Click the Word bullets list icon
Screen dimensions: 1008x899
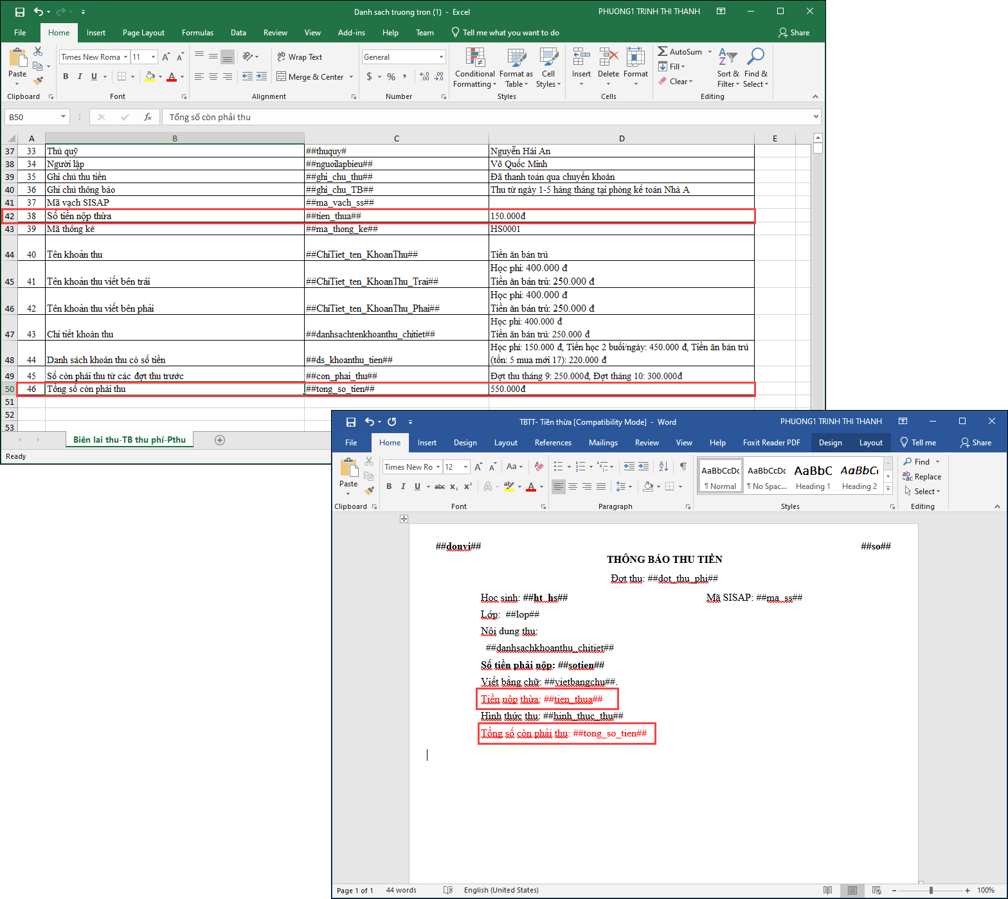(x=558, y=467)
